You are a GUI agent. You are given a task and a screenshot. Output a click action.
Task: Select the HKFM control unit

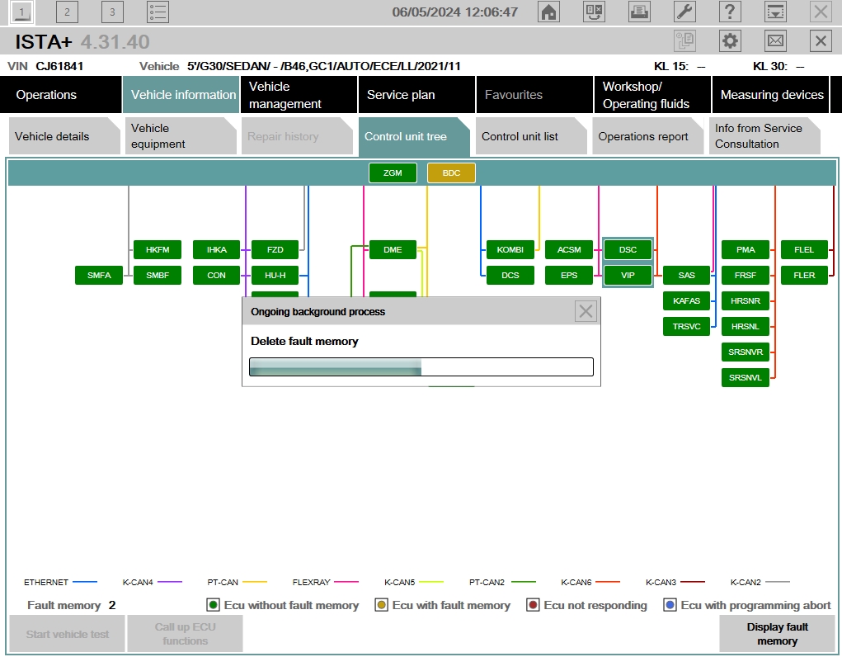(158, 249)
